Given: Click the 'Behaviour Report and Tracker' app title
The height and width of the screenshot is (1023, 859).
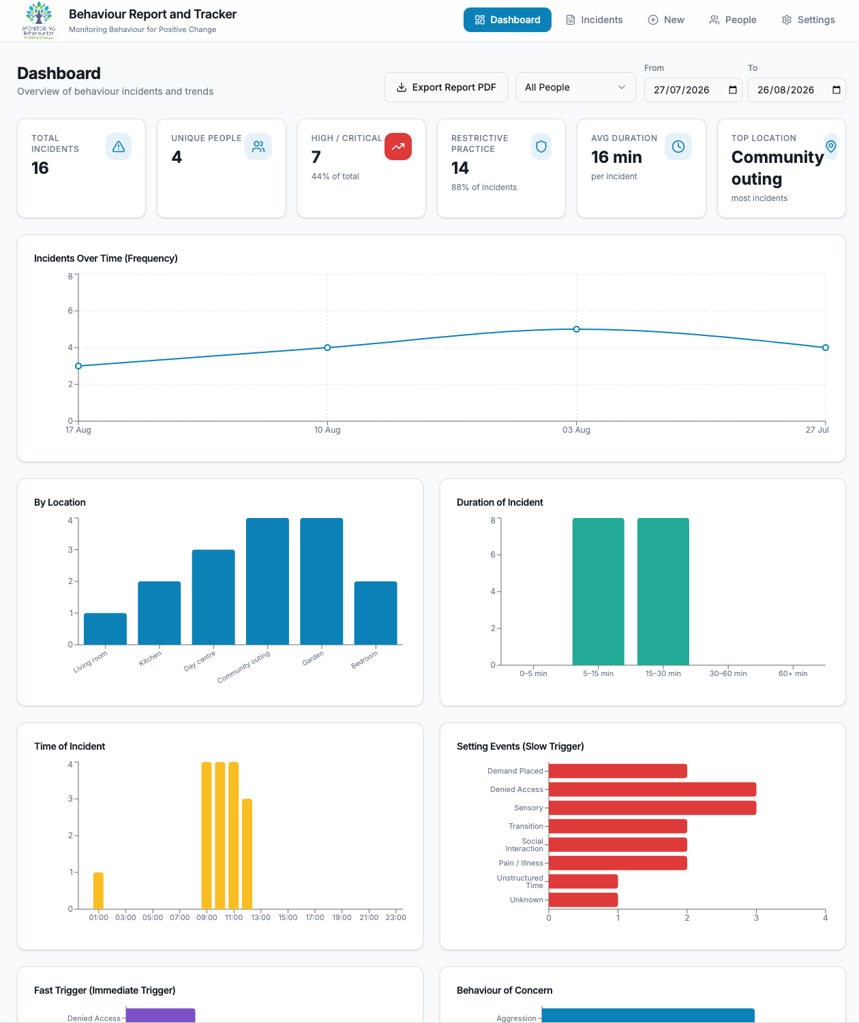Looking at the screenshot, I should [153, 14].
